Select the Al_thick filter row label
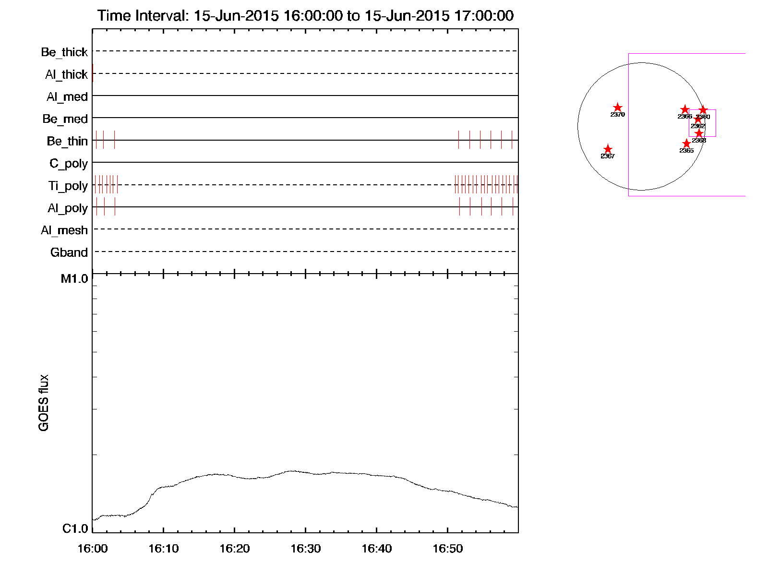 [66, 74]
